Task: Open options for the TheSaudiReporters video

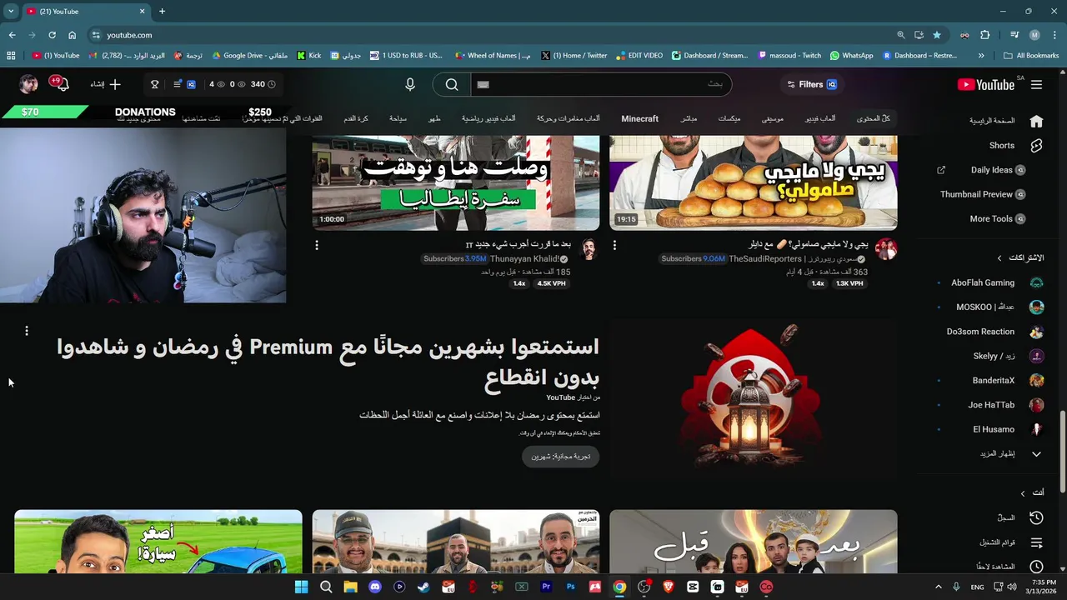Action: (614, 245)
